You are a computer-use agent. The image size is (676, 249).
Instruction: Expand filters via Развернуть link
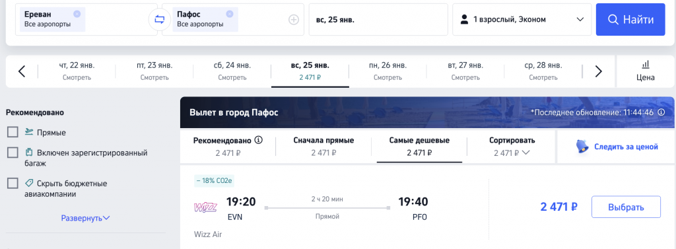[x=85, y=219]
